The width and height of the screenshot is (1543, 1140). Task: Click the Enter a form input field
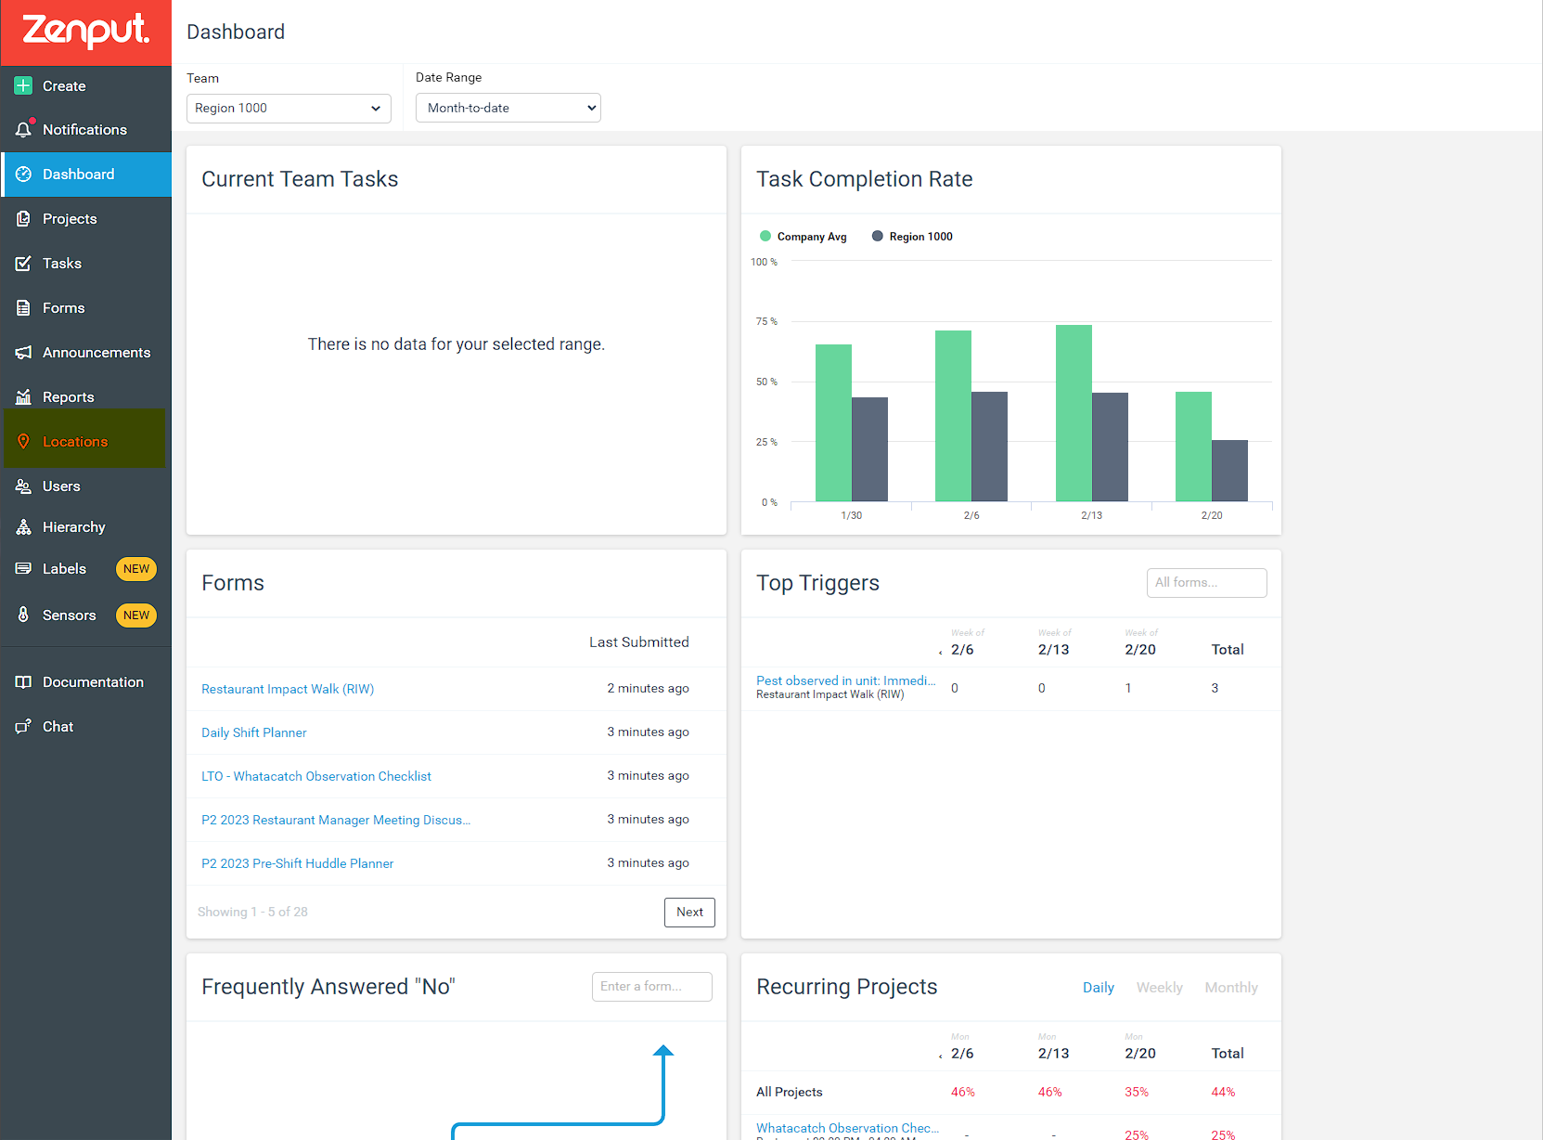coord(652,987)
